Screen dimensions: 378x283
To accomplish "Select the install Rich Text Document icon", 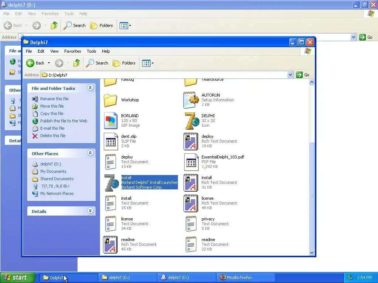I will pyautogui.click(x=191, y=183).
